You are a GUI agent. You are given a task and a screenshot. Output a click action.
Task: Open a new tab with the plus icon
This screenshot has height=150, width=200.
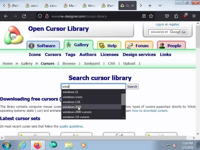[x=150, y=5]
